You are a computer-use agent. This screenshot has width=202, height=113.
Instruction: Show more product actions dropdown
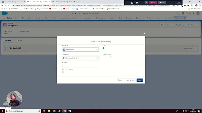pos(197,25)
